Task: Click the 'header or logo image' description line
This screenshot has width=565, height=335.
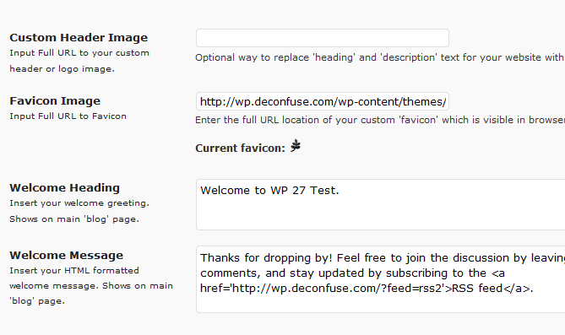Action: (x=62, y=69)
